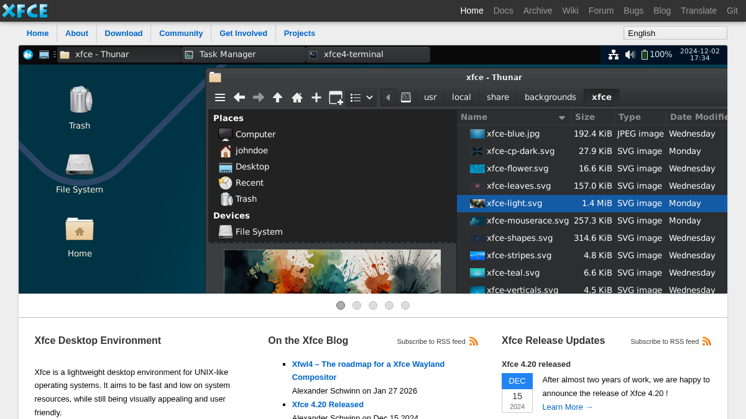746x419 pixels.
Task: Select Desktop in the Thunar Places sidebar
Action: (244, 166)
